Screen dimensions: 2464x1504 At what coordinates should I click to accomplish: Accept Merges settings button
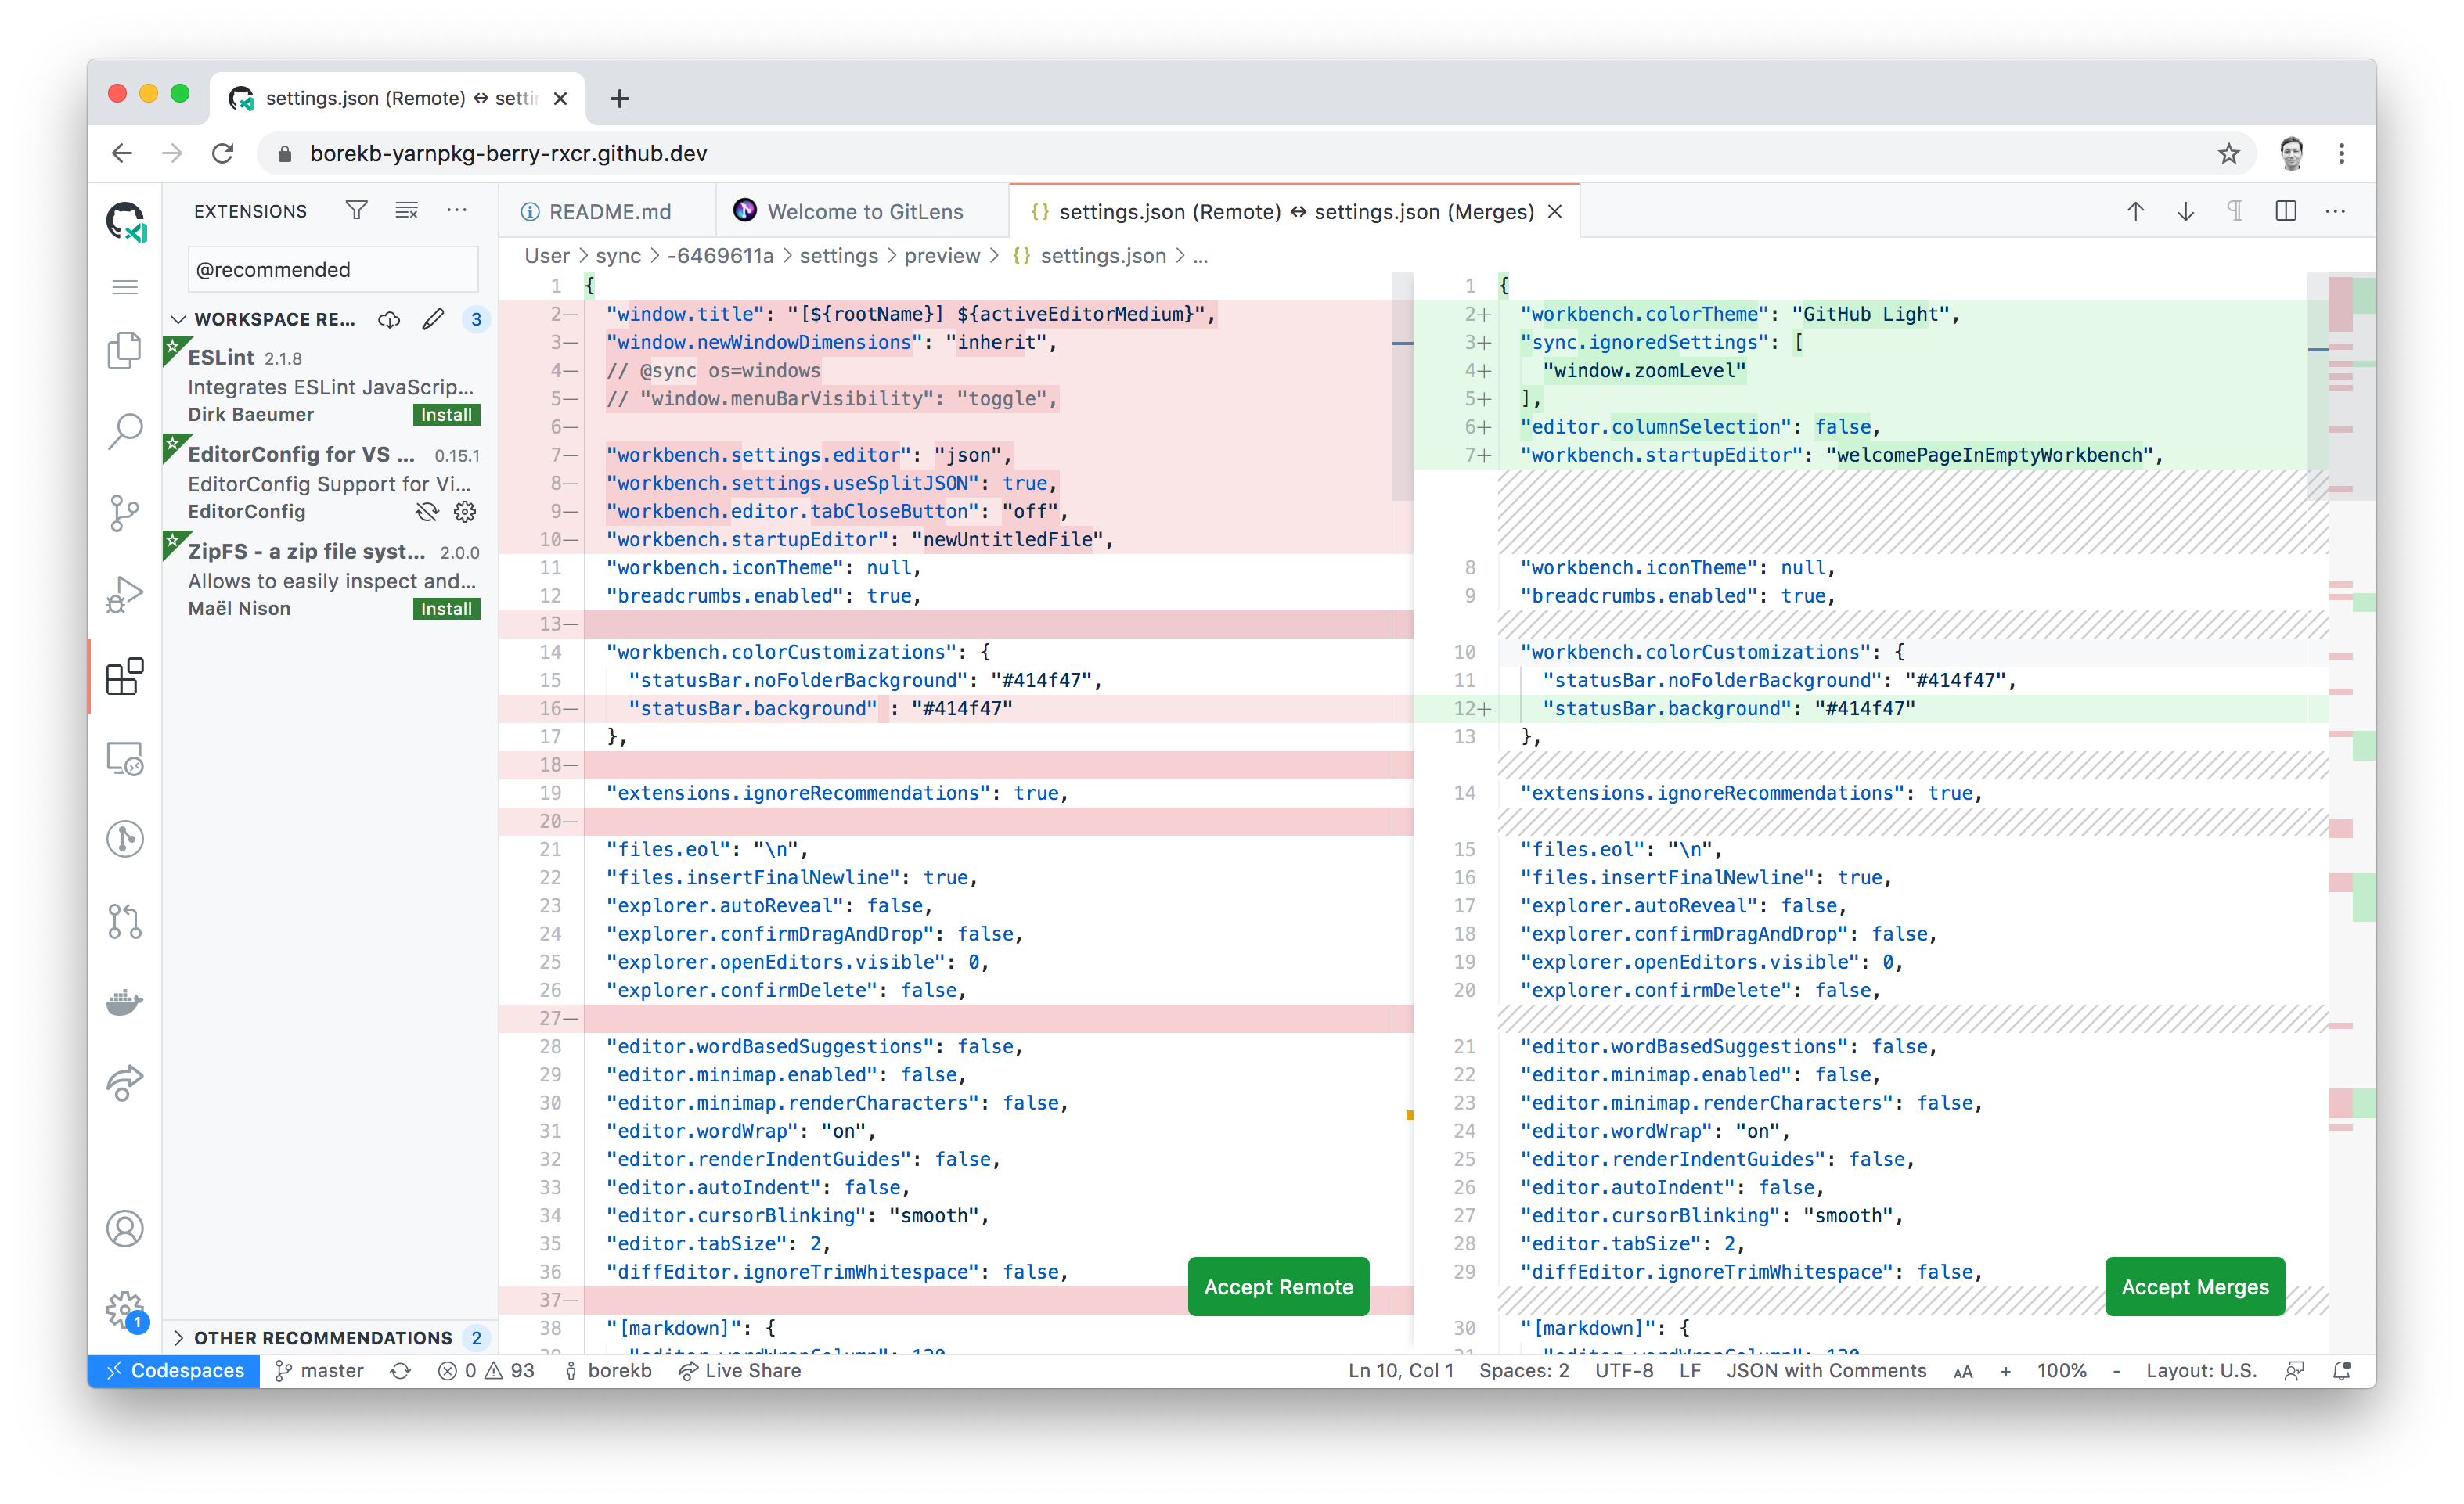2195,1287
